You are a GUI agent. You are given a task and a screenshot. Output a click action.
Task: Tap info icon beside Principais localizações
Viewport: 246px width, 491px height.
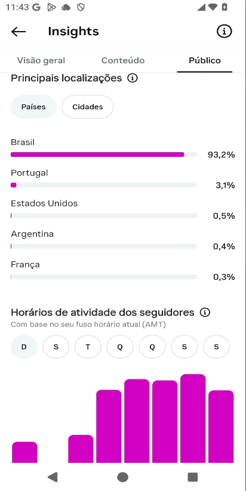133,78
